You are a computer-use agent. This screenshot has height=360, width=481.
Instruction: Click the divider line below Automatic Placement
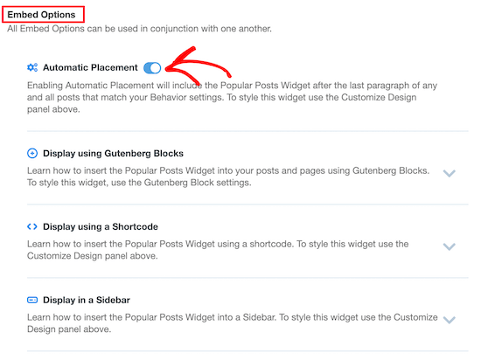(247, 131)
